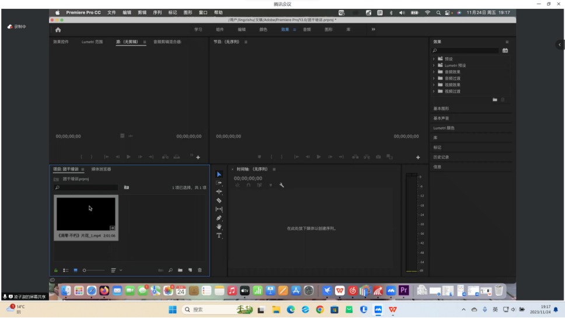
Task: Toggle insert-as-nest option in timeline
Action: pos(238,185)
